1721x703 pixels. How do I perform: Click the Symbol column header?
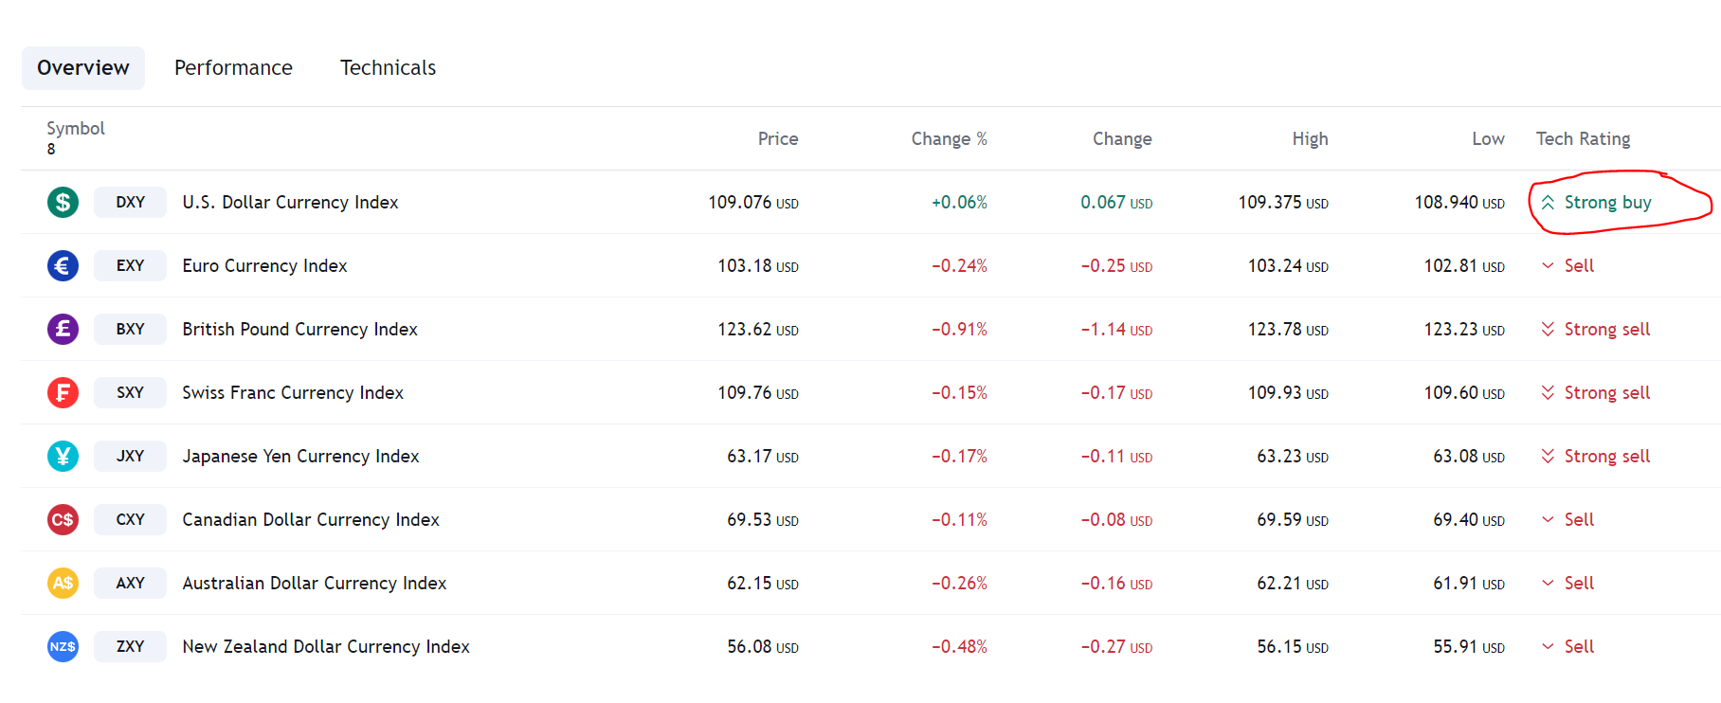(76, 128)
